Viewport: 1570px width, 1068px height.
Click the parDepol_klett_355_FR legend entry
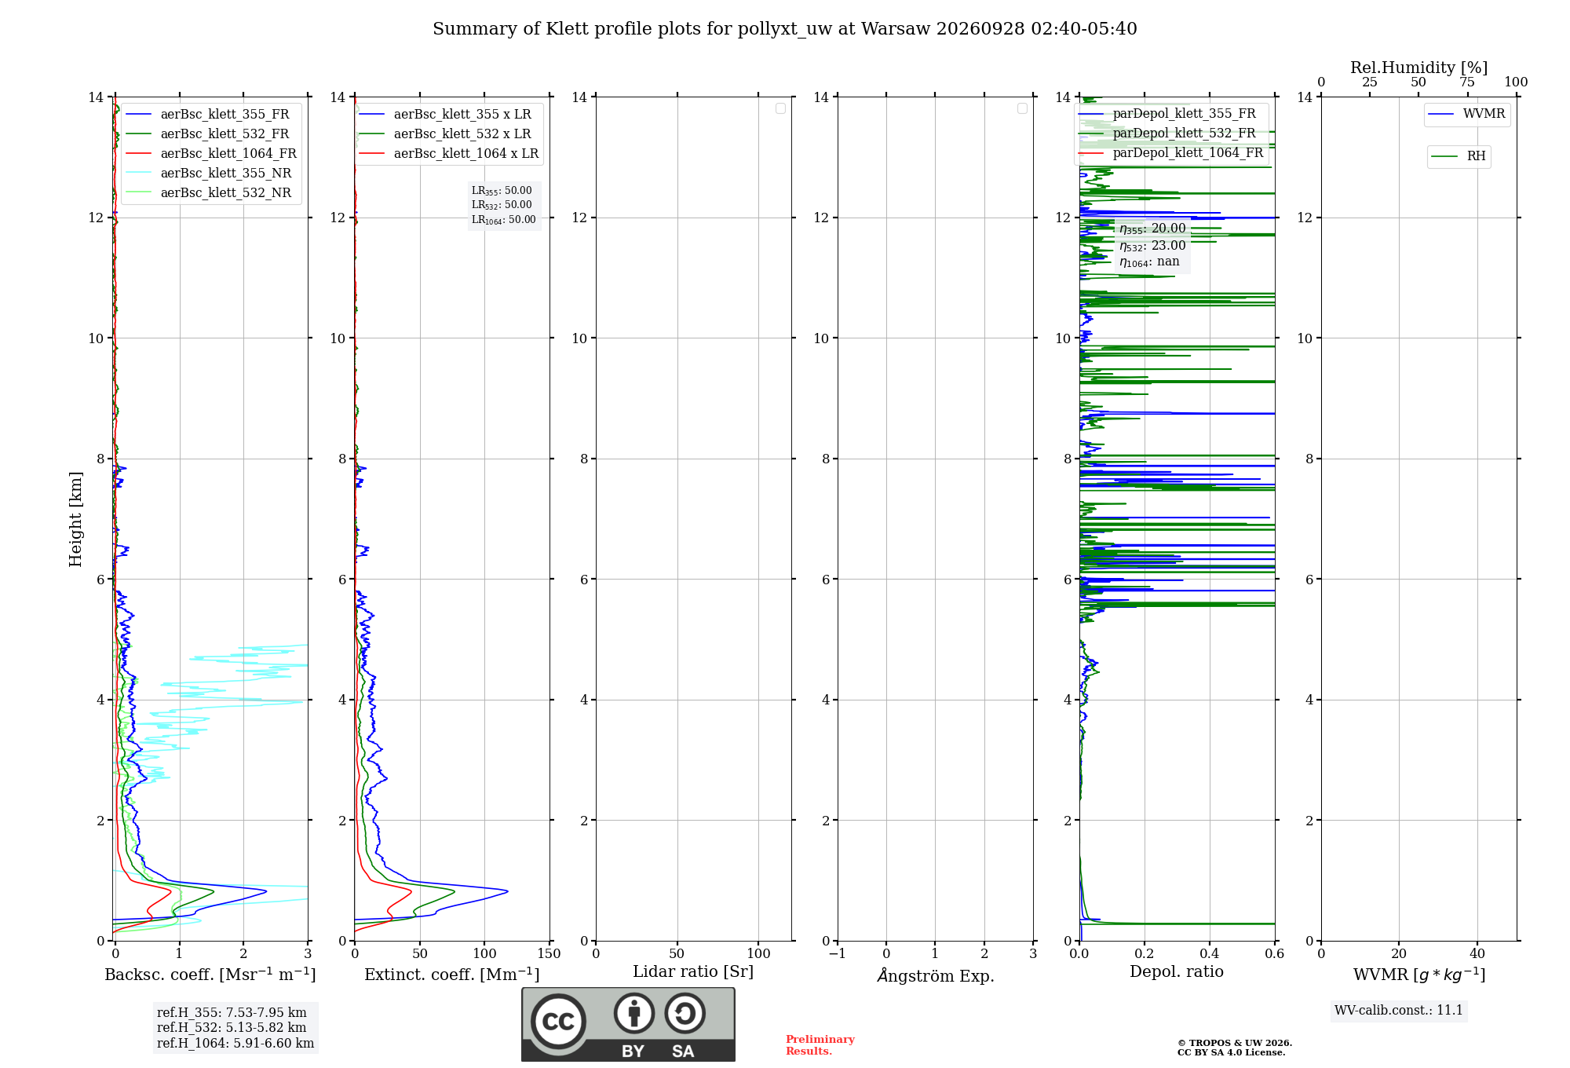point(1167,113)
